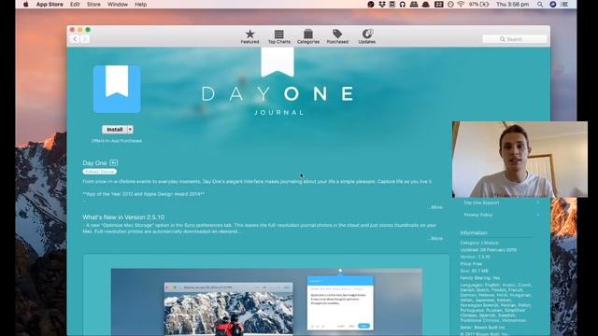Click the App Store search field
The width and height of the screenshot is (598, 336).
click(515, 39)
